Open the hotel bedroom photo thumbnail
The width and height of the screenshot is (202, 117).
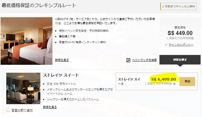pyautogui.click(x=26, y=41)
